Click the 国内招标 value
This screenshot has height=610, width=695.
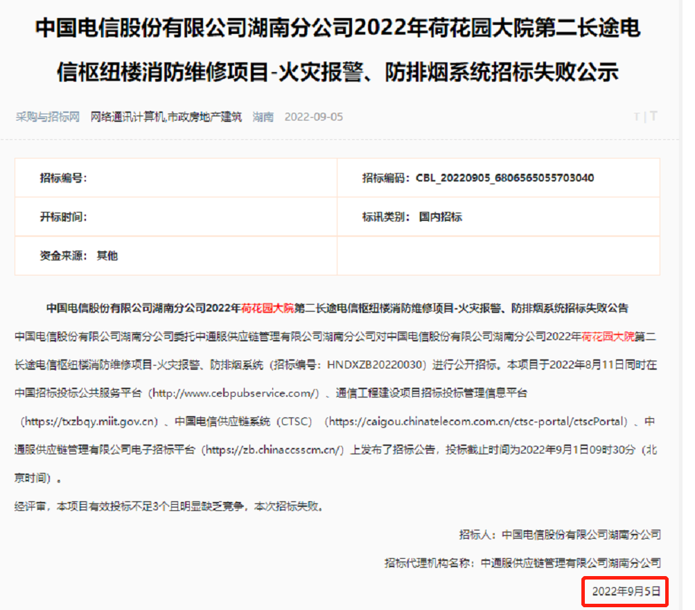click(441, 217)
